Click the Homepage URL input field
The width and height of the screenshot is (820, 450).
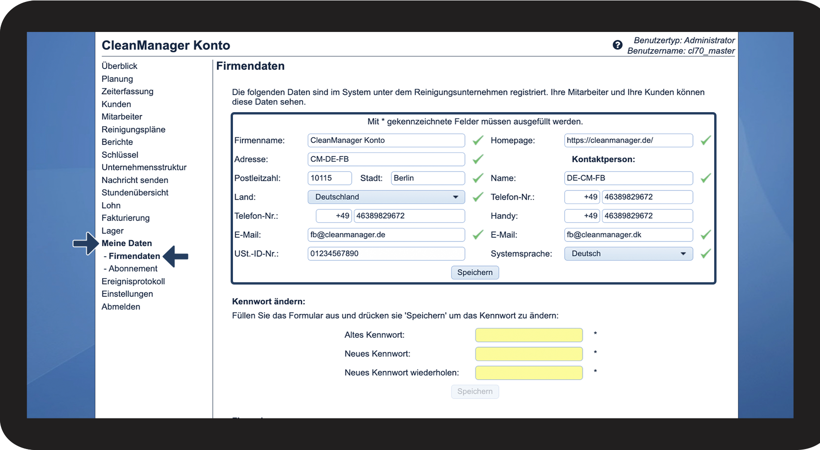pyautogui.click(x=628, y=140)
